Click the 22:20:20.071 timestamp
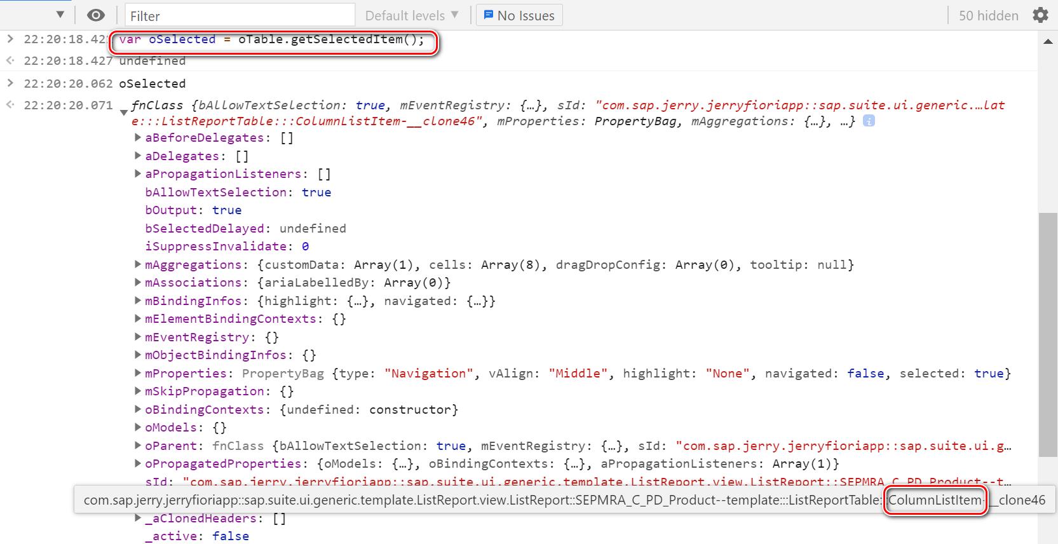 pos(68,105)
